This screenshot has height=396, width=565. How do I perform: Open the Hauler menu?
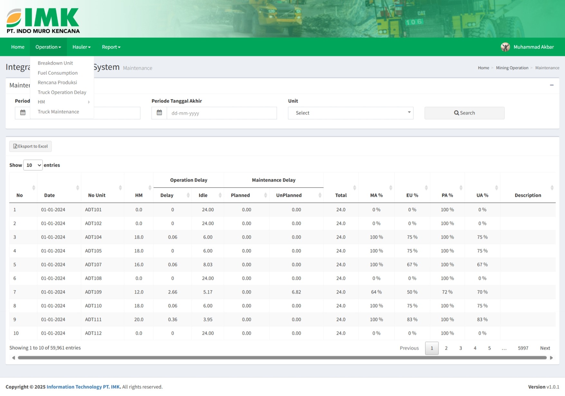pyautogui.click(x=81, y=47)
